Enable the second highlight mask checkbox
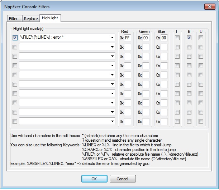The width and height of the screenshot is (219, 190). pos(15,47)
